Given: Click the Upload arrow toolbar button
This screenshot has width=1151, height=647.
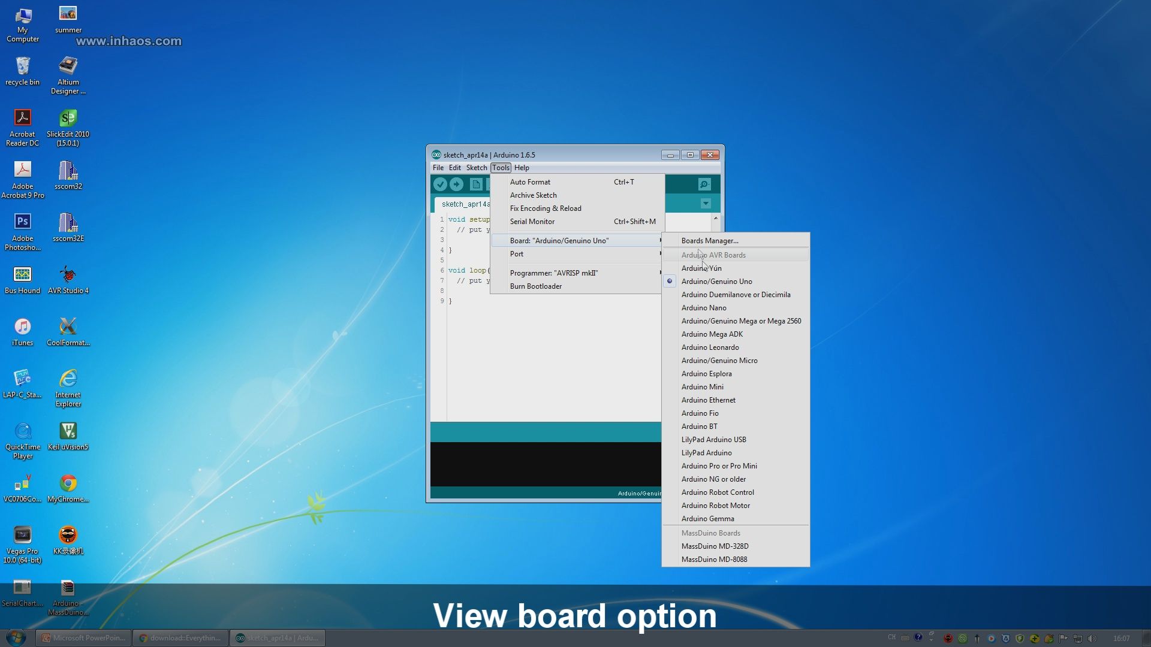Looking at the screenshot, I should pos(457,185).
